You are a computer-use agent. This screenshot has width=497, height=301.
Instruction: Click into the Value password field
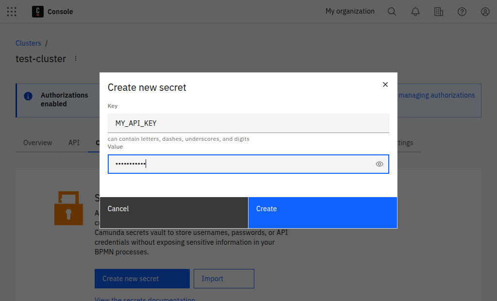[x=240, y=164]
